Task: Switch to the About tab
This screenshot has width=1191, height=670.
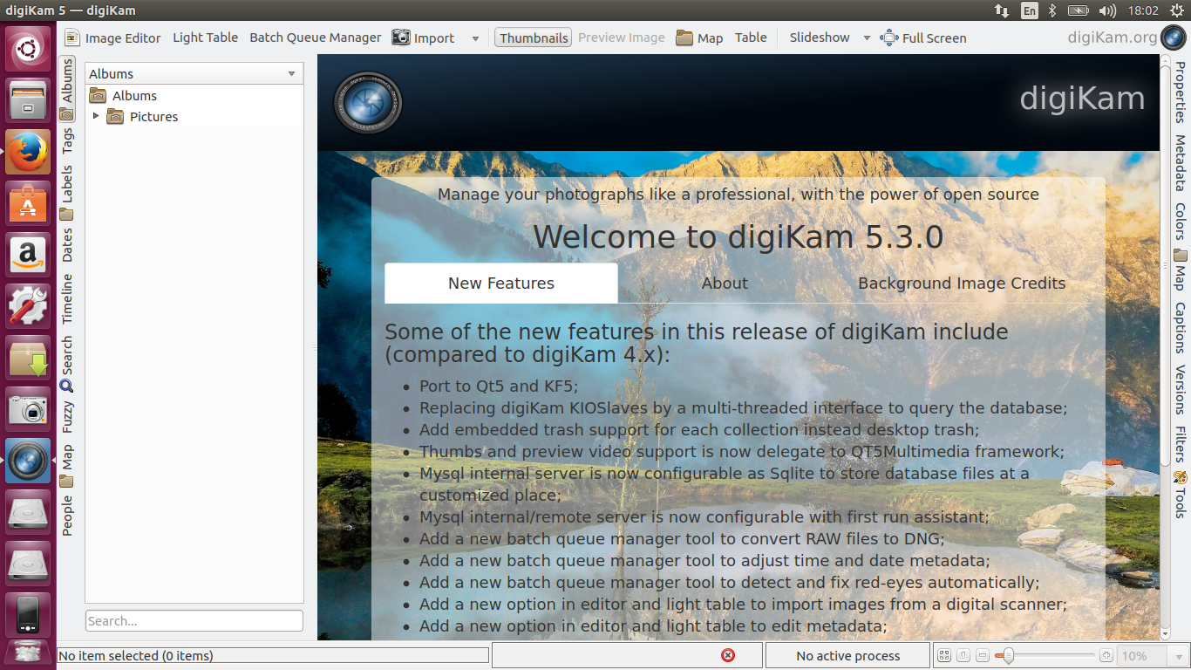Action: (x=725, y=284)
